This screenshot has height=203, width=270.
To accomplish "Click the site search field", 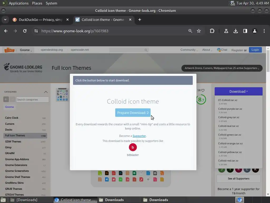I will (129, 50).
